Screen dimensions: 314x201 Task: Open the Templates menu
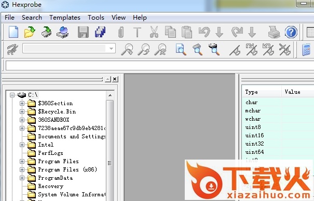(65, 18)
